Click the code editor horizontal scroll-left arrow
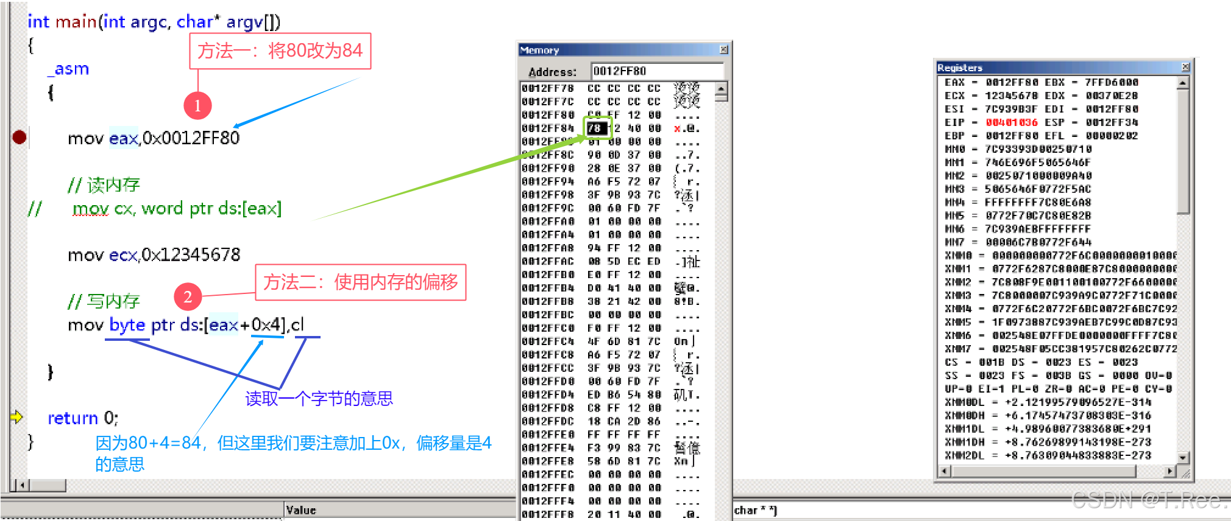 coord(22,485)
